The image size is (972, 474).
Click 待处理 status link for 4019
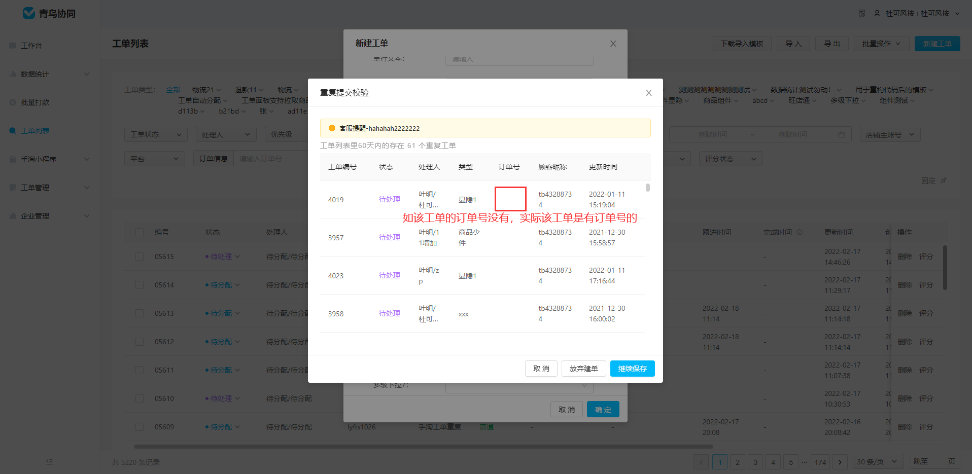tap(389, 199)
